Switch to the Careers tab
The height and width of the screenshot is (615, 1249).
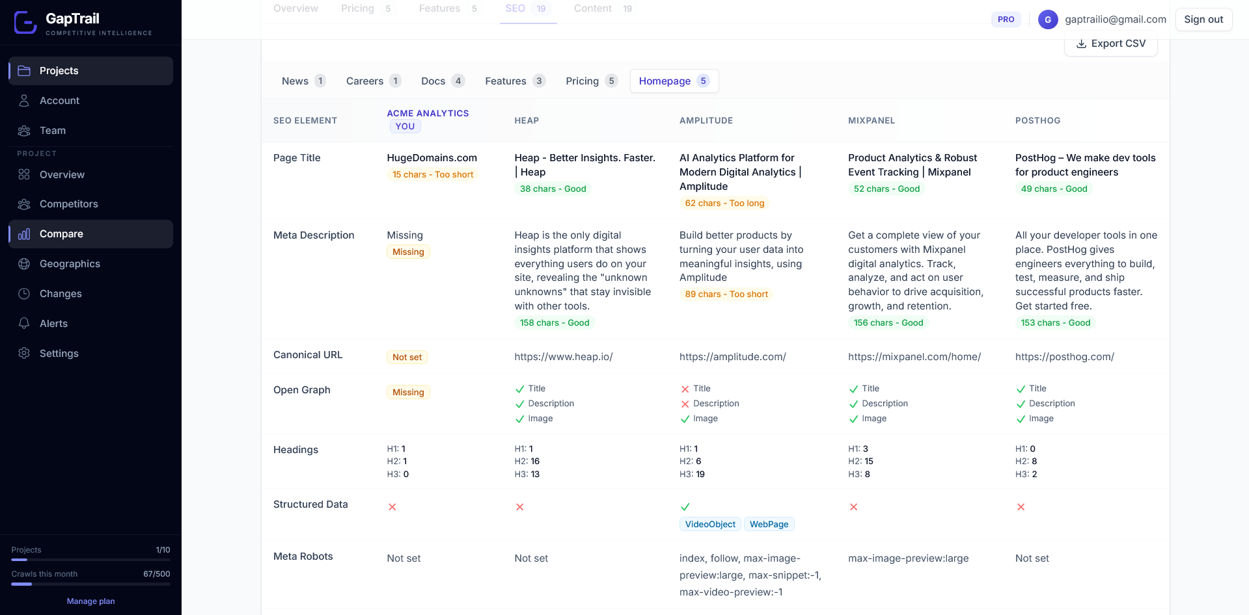point(373,81)
